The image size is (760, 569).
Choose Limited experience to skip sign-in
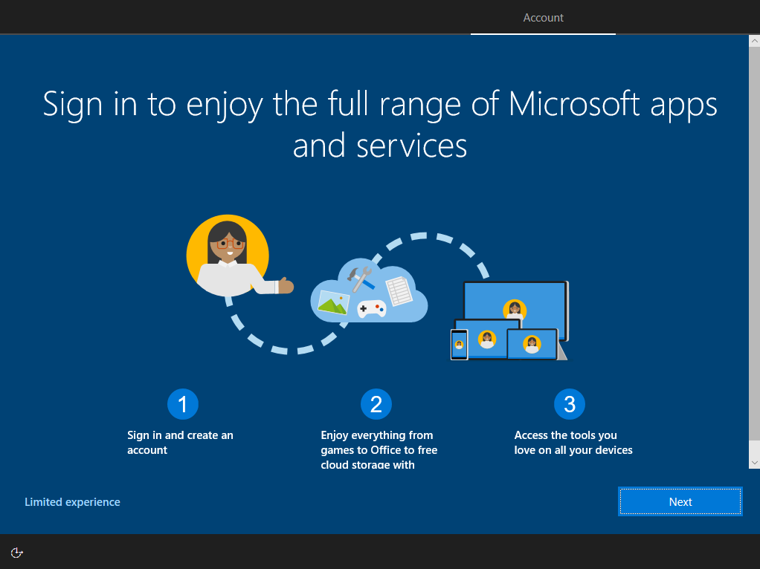[72, 501]
